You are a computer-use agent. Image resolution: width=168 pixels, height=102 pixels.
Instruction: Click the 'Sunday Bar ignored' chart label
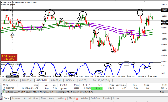coord(8,5)
